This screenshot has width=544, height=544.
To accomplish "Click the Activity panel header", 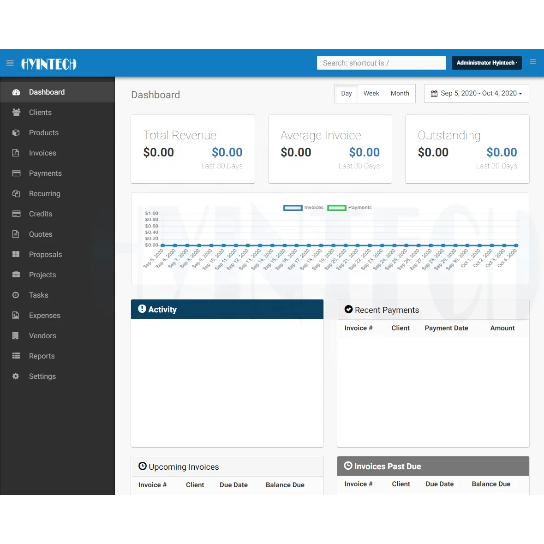I will pos(227,309).
